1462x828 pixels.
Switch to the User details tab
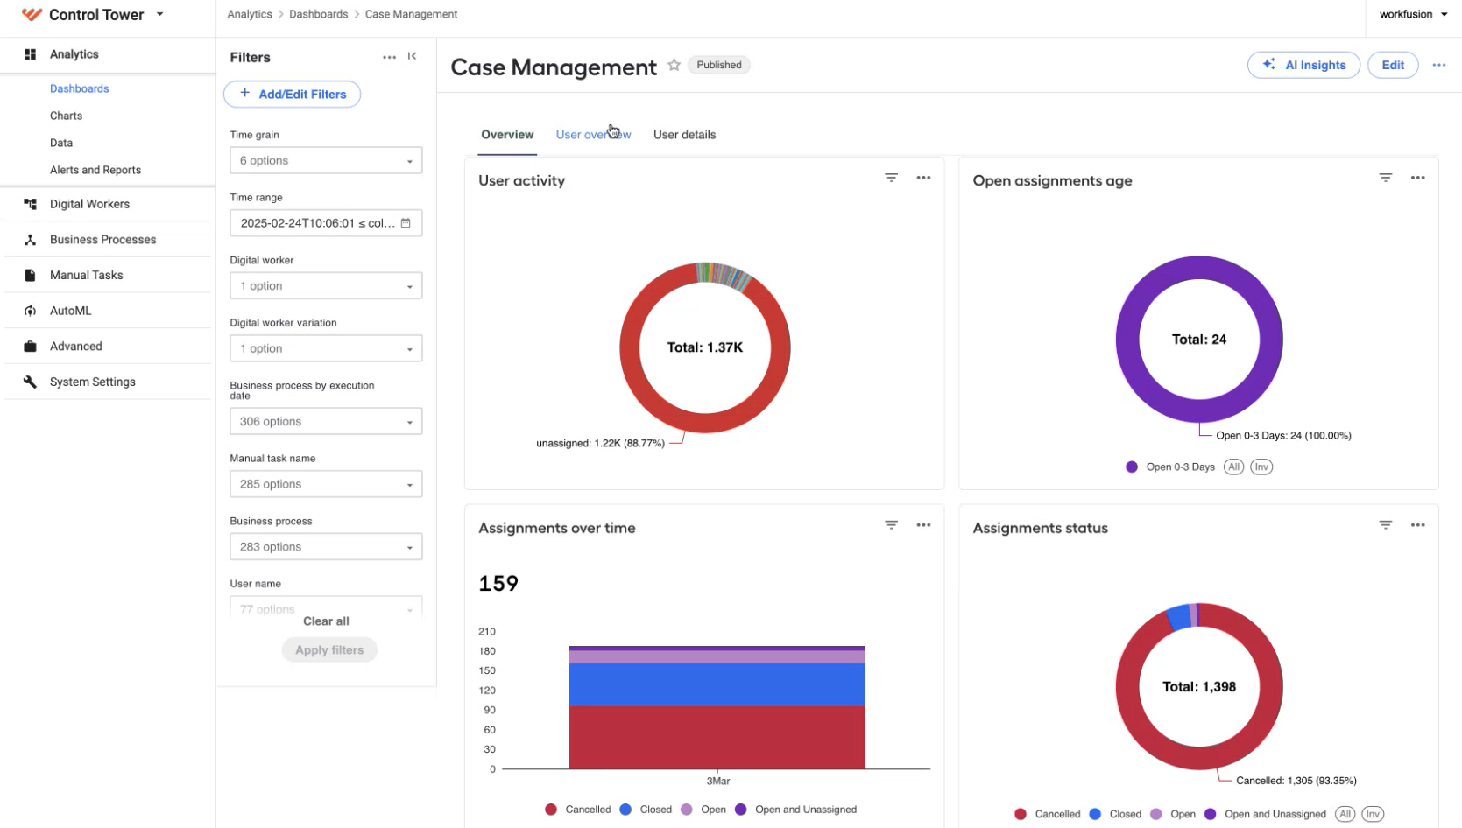[684, 135]
